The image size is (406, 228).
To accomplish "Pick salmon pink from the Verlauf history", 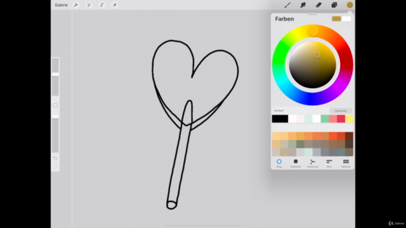I will coord(333,118).
